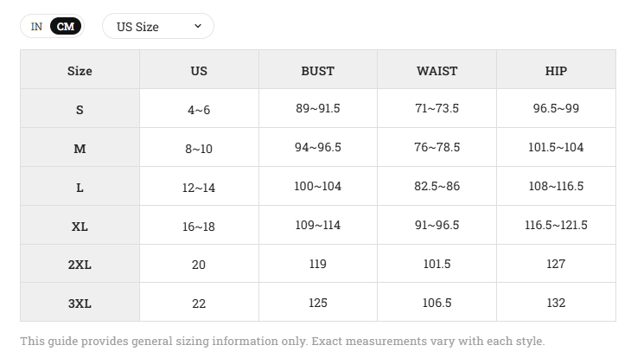The image size is (631, 358).
Task: Click the 12~14 US size cell
Action: coord(199,187)
